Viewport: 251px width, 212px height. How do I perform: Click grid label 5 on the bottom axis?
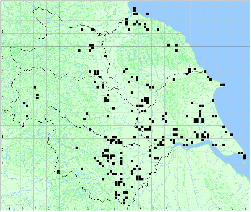pyautogui.click(x=127, y=209)
